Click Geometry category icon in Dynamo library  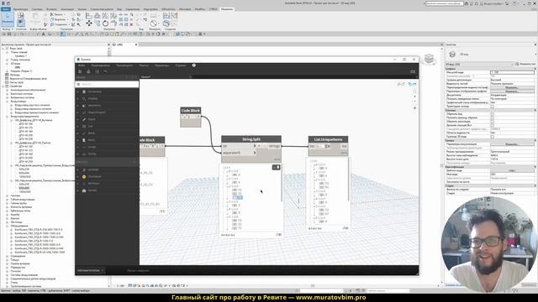click(x=84, y=106)
